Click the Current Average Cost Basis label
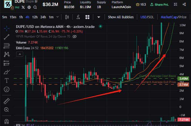 [x=158, y=76]
